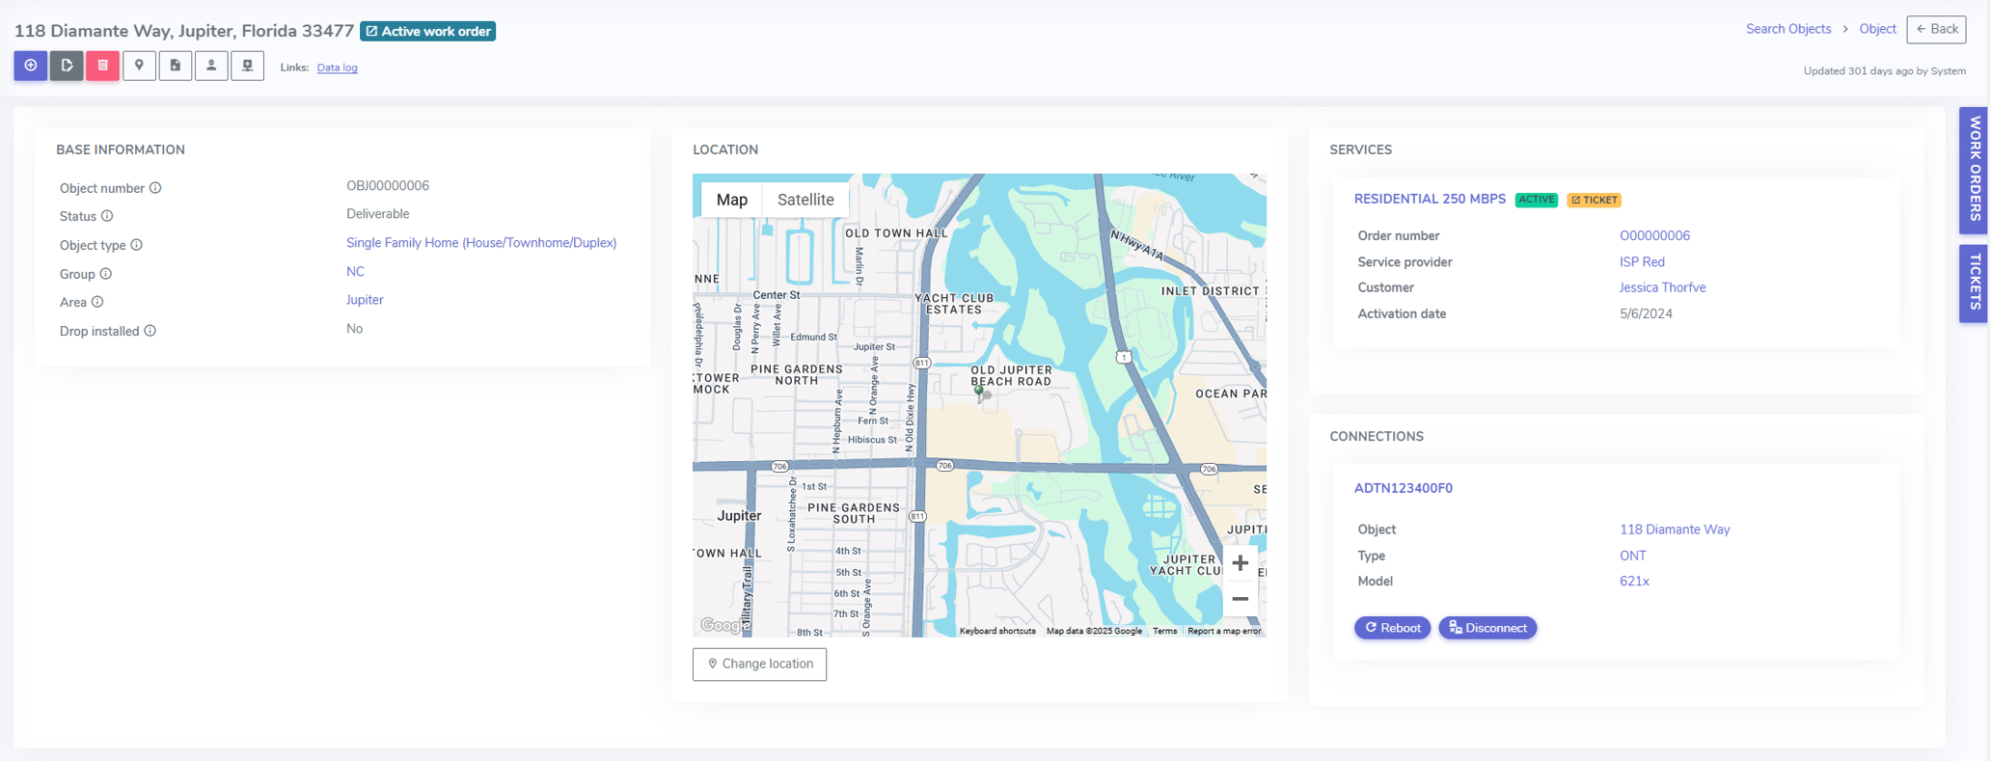The height and width of the screenshot is (761, 1991).
Task: Open the Jupiter area link
Action: [x=365, y=300]
